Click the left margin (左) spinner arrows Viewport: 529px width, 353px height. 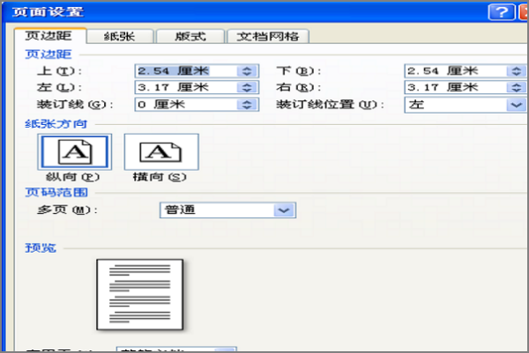248,87
